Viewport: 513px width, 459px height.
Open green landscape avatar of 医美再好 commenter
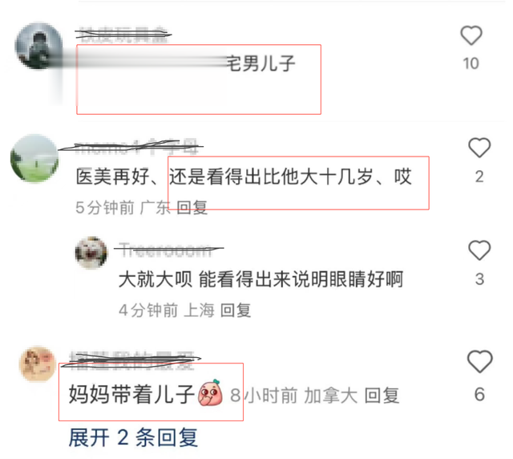34,158
